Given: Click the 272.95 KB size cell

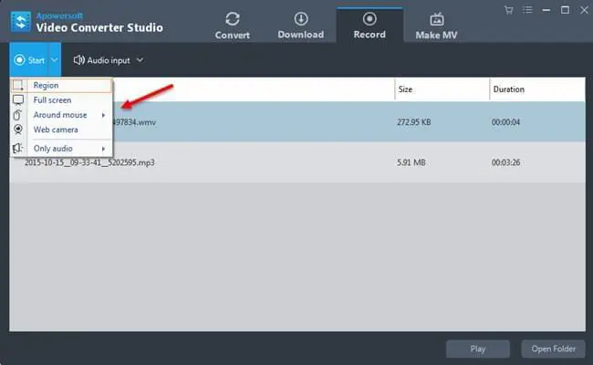Looking at the screenshot, I should 414,122.
